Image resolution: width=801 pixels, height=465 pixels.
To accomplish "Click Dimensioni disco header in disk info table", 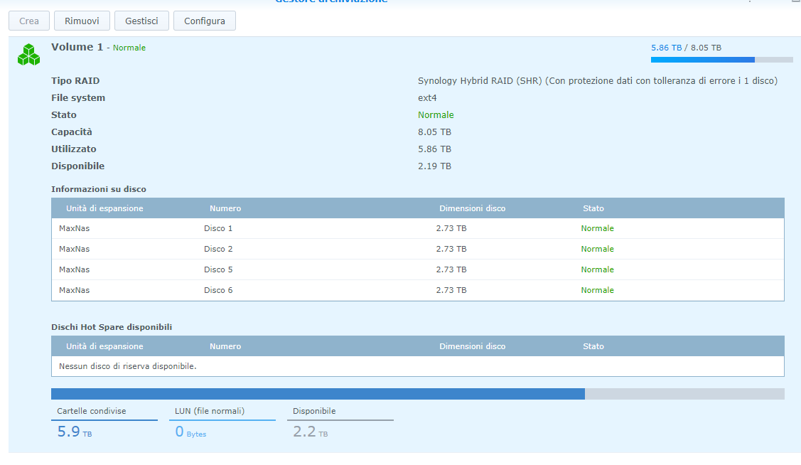I will pyautogui.click(x=472, y=208).
